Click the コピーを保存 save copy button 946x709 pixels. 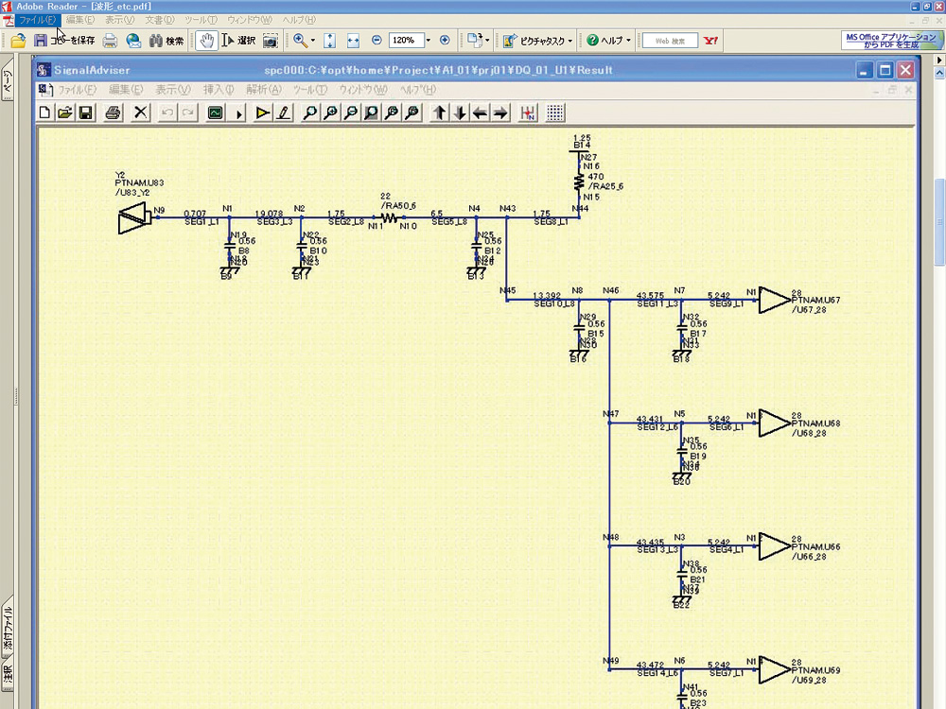point(64,41)
